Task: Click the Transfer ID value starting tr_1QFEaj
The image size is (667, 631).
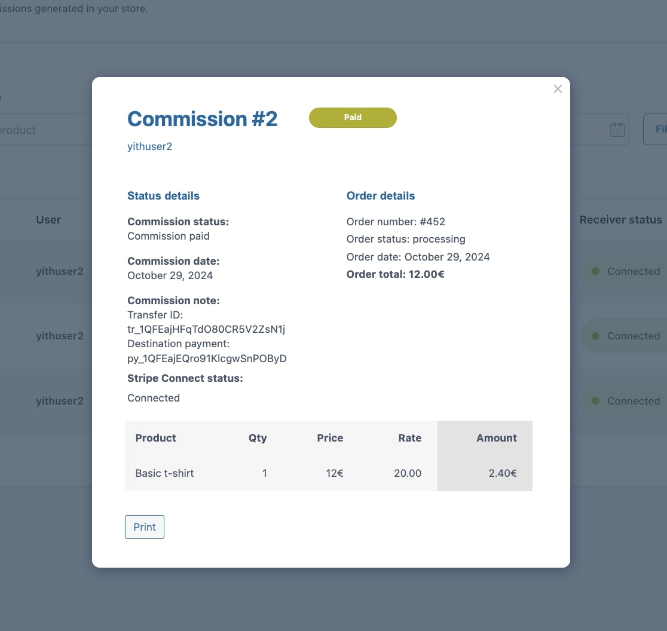Action: pos(207,329)
